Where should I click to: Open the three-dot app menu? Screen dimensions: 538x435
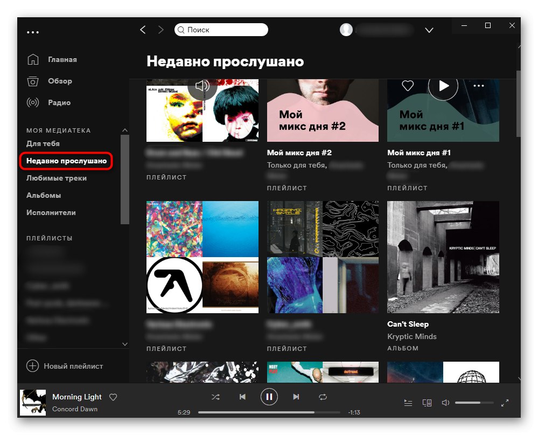[33, 32]
